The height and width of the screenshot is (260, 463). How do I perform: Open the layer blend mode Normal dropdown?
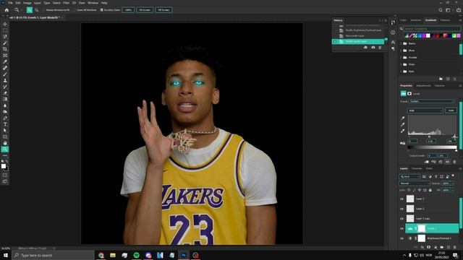(415, 183)
